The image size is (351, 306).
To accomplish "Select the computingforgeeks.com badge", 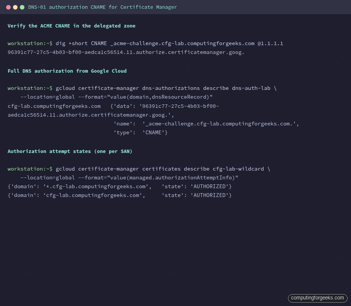I will [x=317, y=298].
